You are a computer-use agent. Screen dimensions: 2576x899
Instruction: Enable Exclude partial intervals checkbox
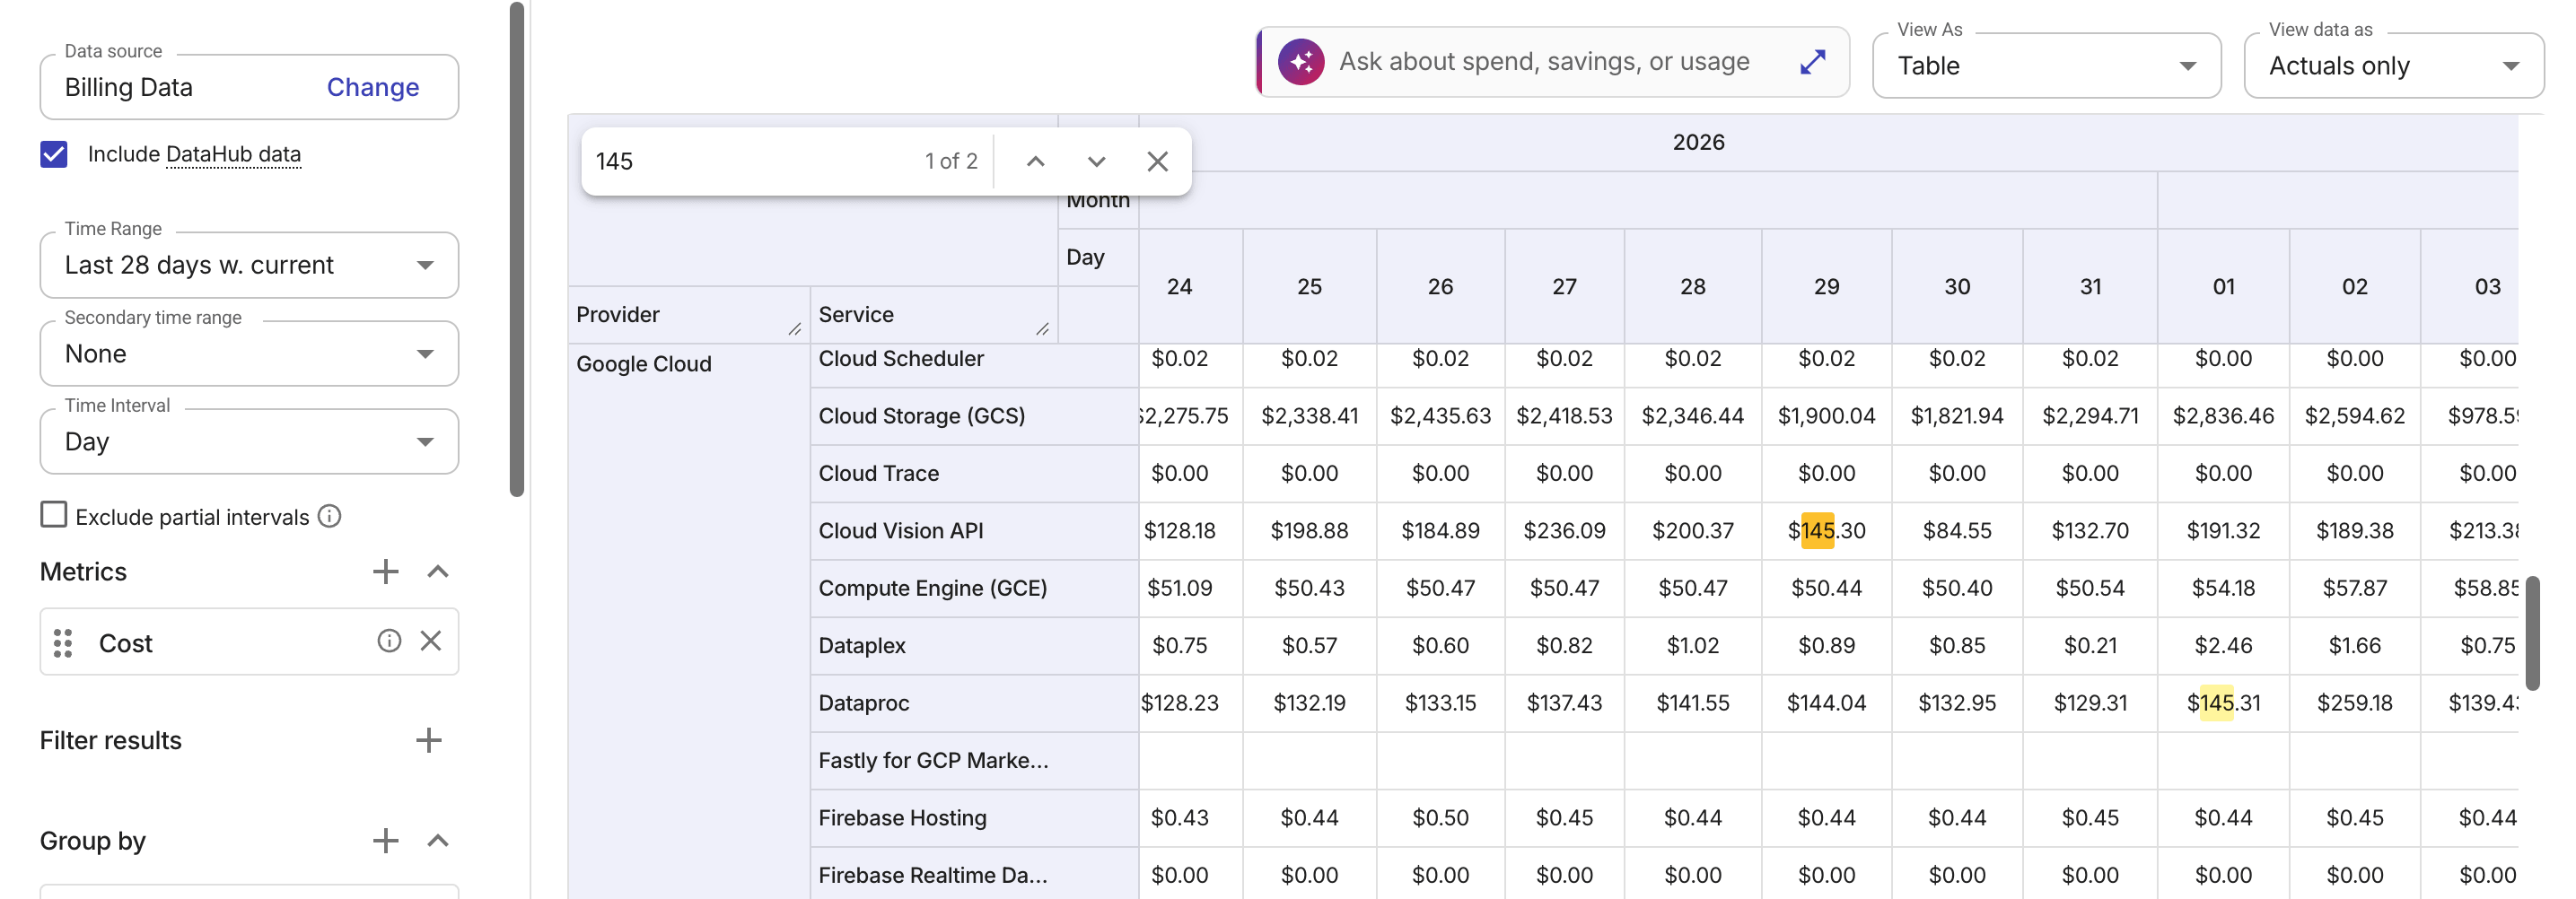pyautogui.click(x=54, y=515)
